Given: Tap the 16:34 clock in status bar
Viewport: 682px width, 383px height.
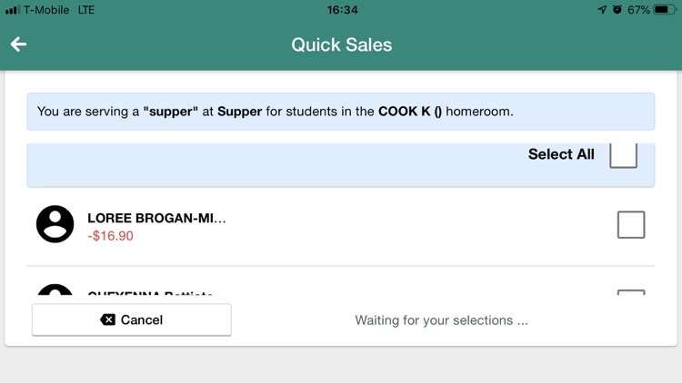Looking at the screenshot, I should click(x=342, y=10).
